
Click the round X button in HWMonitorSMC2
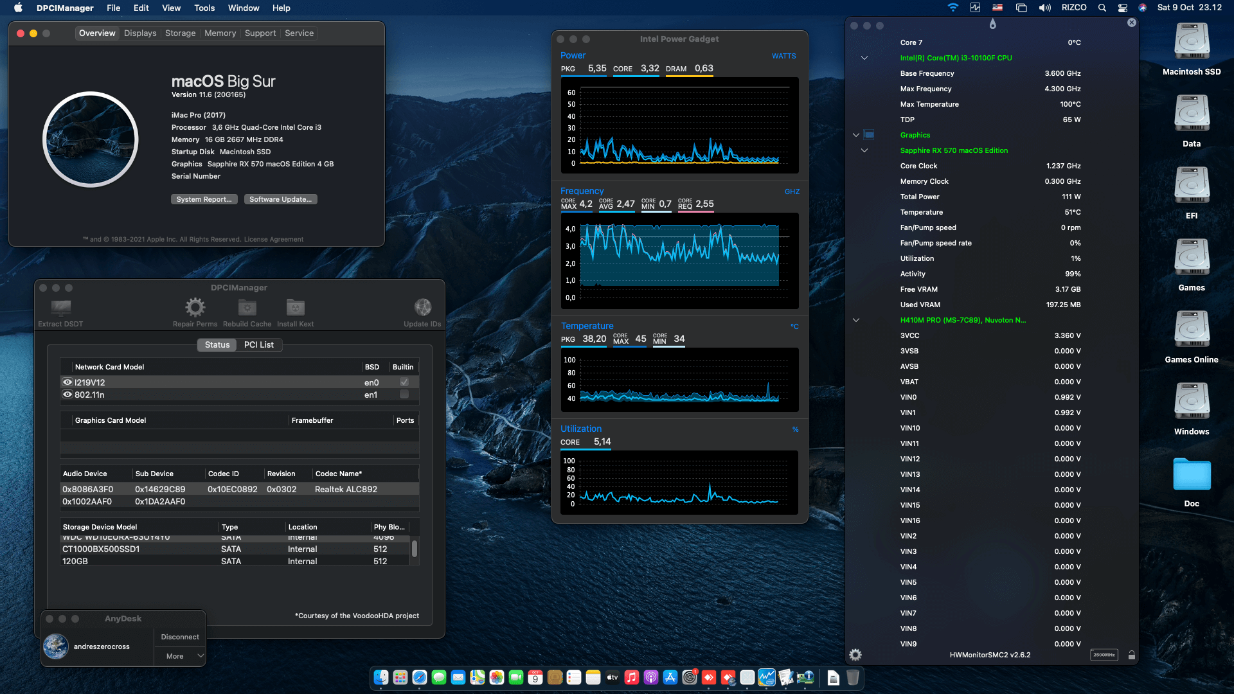[x=1132, y=22]
